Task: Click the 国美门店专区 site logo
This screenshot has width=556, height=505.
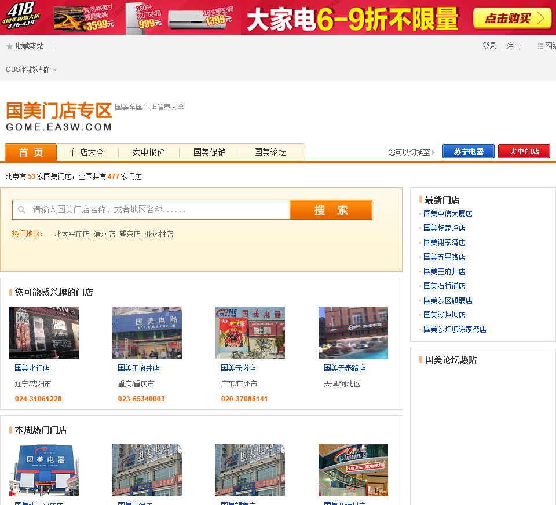Action: click(59, 116)
